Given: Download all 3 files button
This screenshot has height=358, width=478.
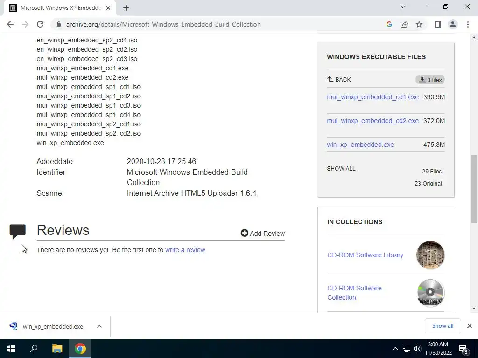Looking at the screenshot, I should [x=430, y=80].
